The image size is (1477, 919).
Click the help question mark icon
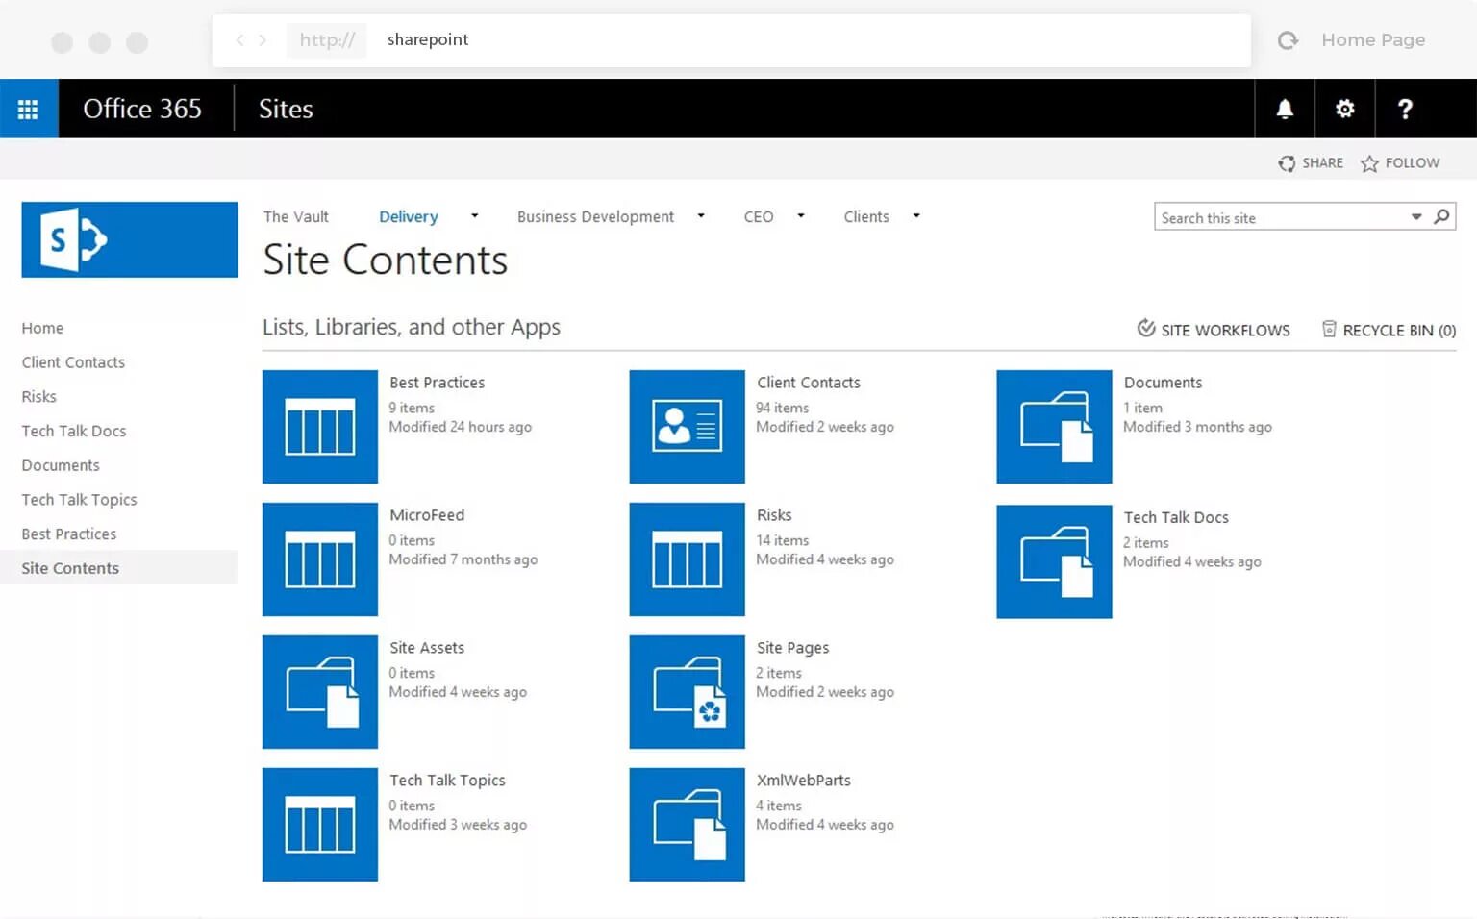(x=1405, y=109)
